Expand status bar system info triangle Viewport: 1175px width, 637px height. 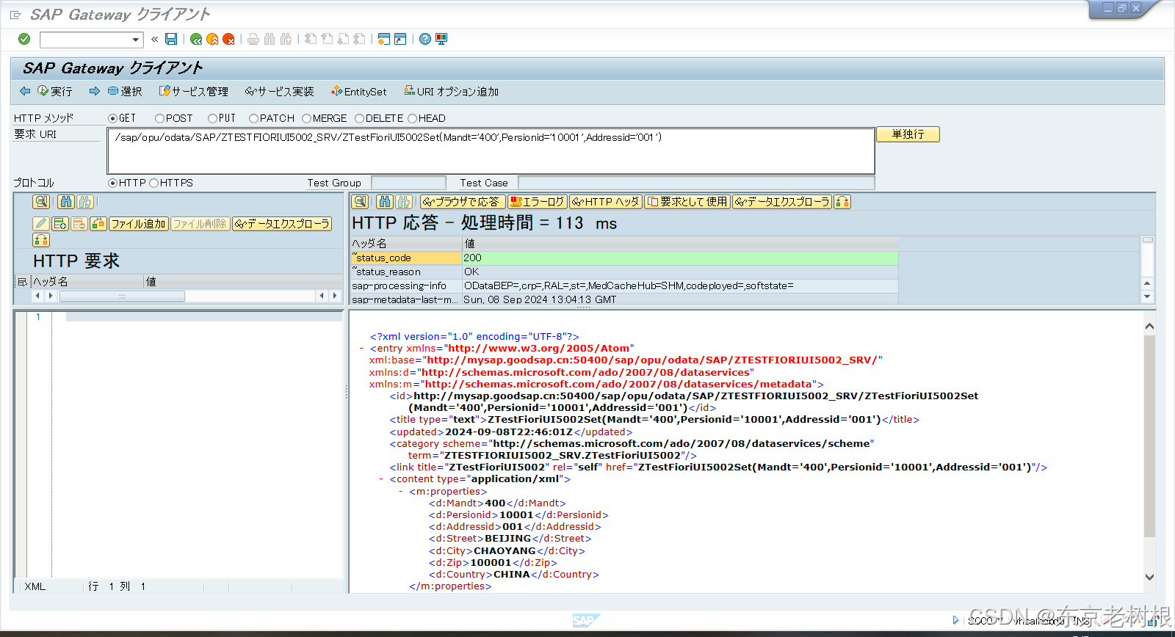(x=955, y=620)
